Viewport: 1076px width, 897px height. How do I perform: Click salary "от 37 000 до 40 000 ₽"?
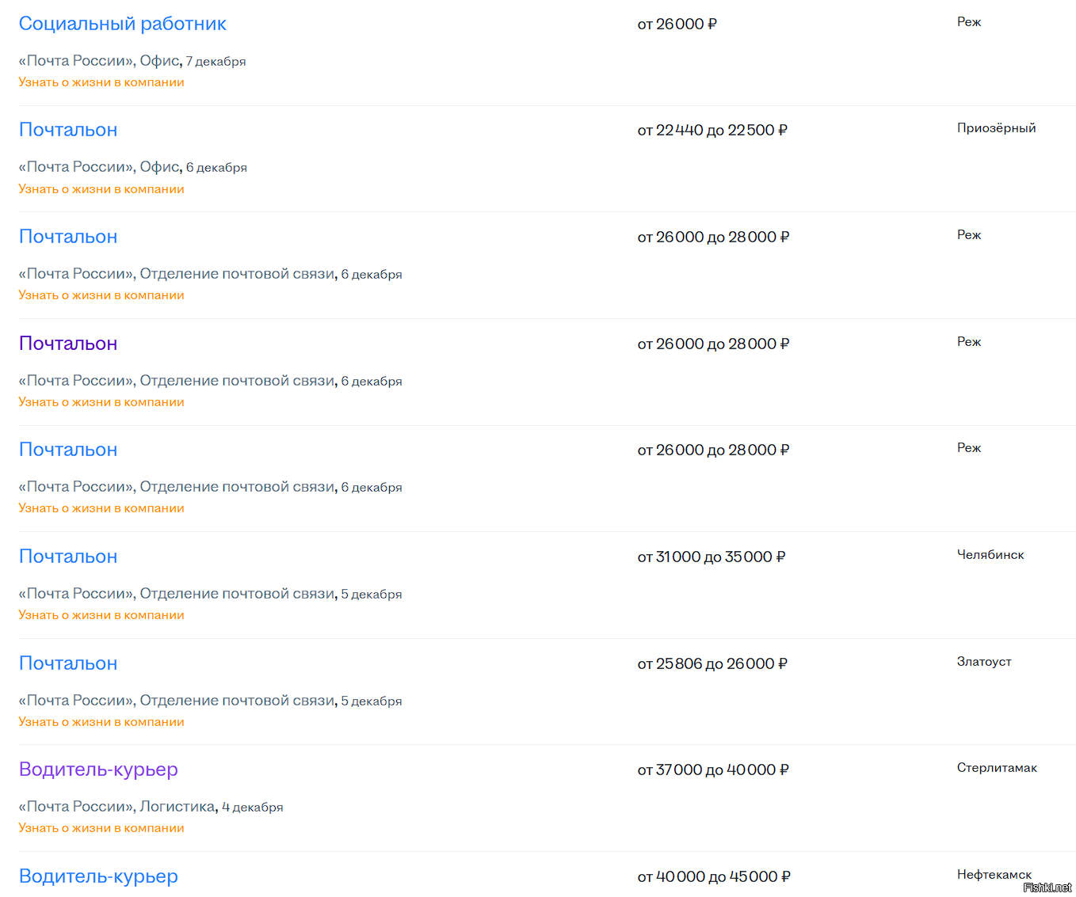click(x=713, y=770)
